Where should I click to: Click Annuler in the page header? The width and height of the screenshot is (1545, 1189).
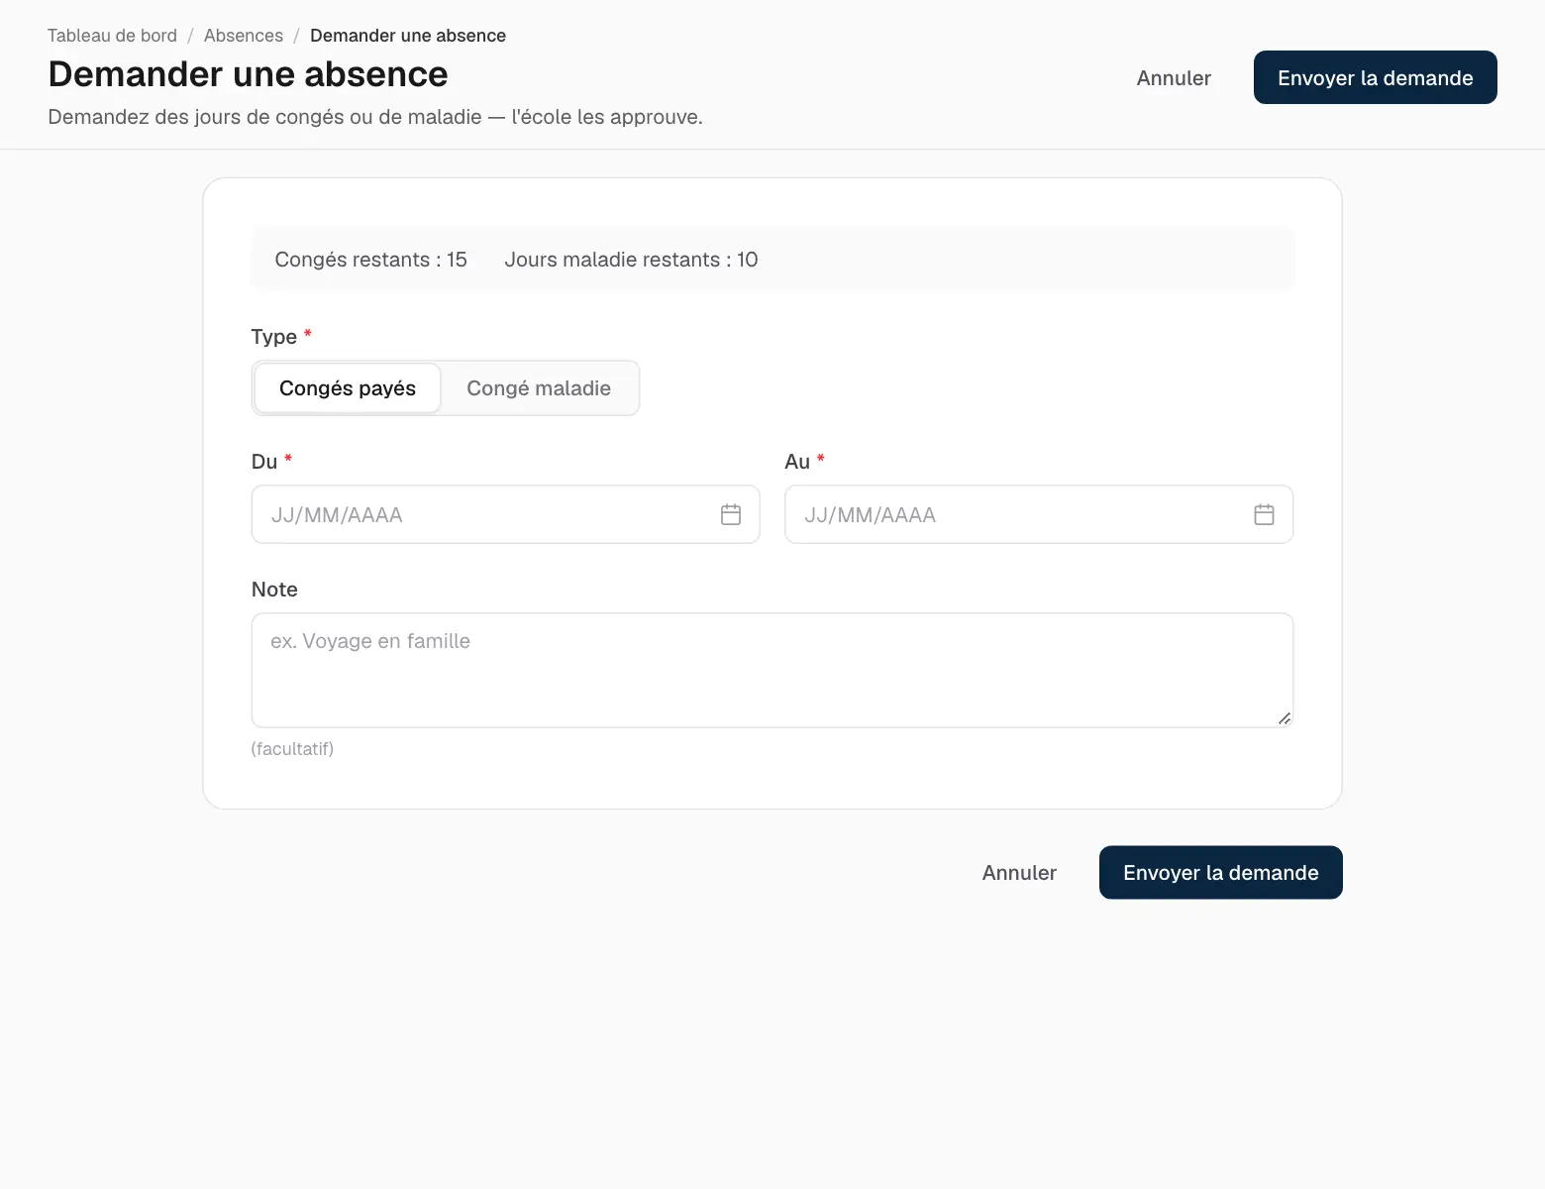point(1174,77)
